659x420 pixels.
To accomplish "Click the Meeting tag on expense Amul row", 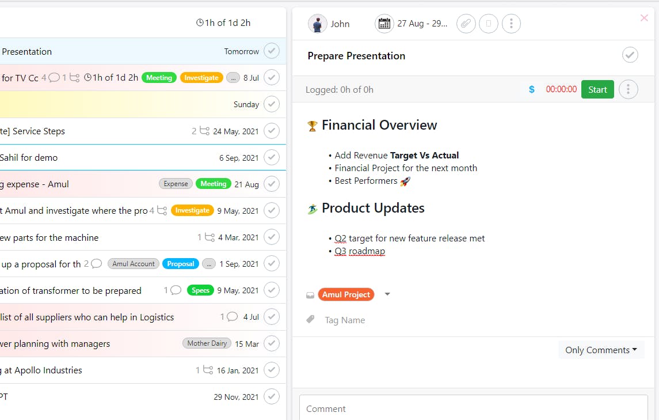I will 213,183.
